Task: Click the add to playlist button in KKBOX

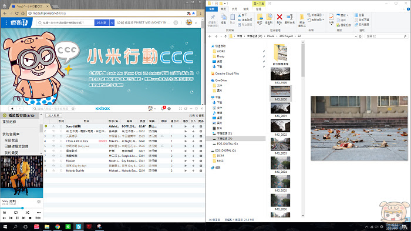Action: click(54, 115)
